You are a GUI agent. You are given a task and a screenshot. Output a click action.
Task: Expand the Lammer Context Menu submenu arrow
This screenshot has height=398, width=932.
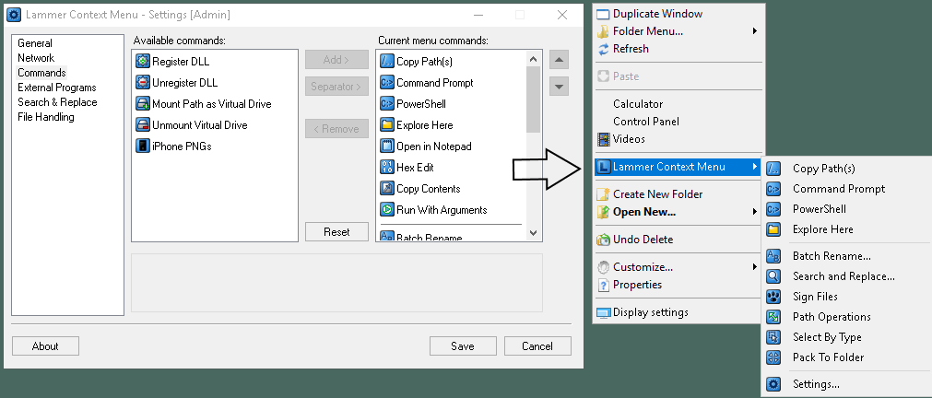(x=754, y=167)
